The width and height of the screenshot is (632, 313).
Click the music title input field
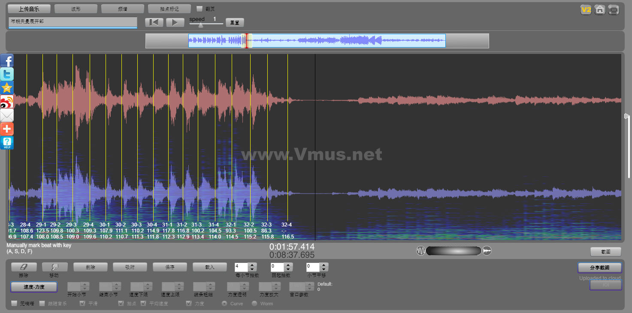point(73,22)
